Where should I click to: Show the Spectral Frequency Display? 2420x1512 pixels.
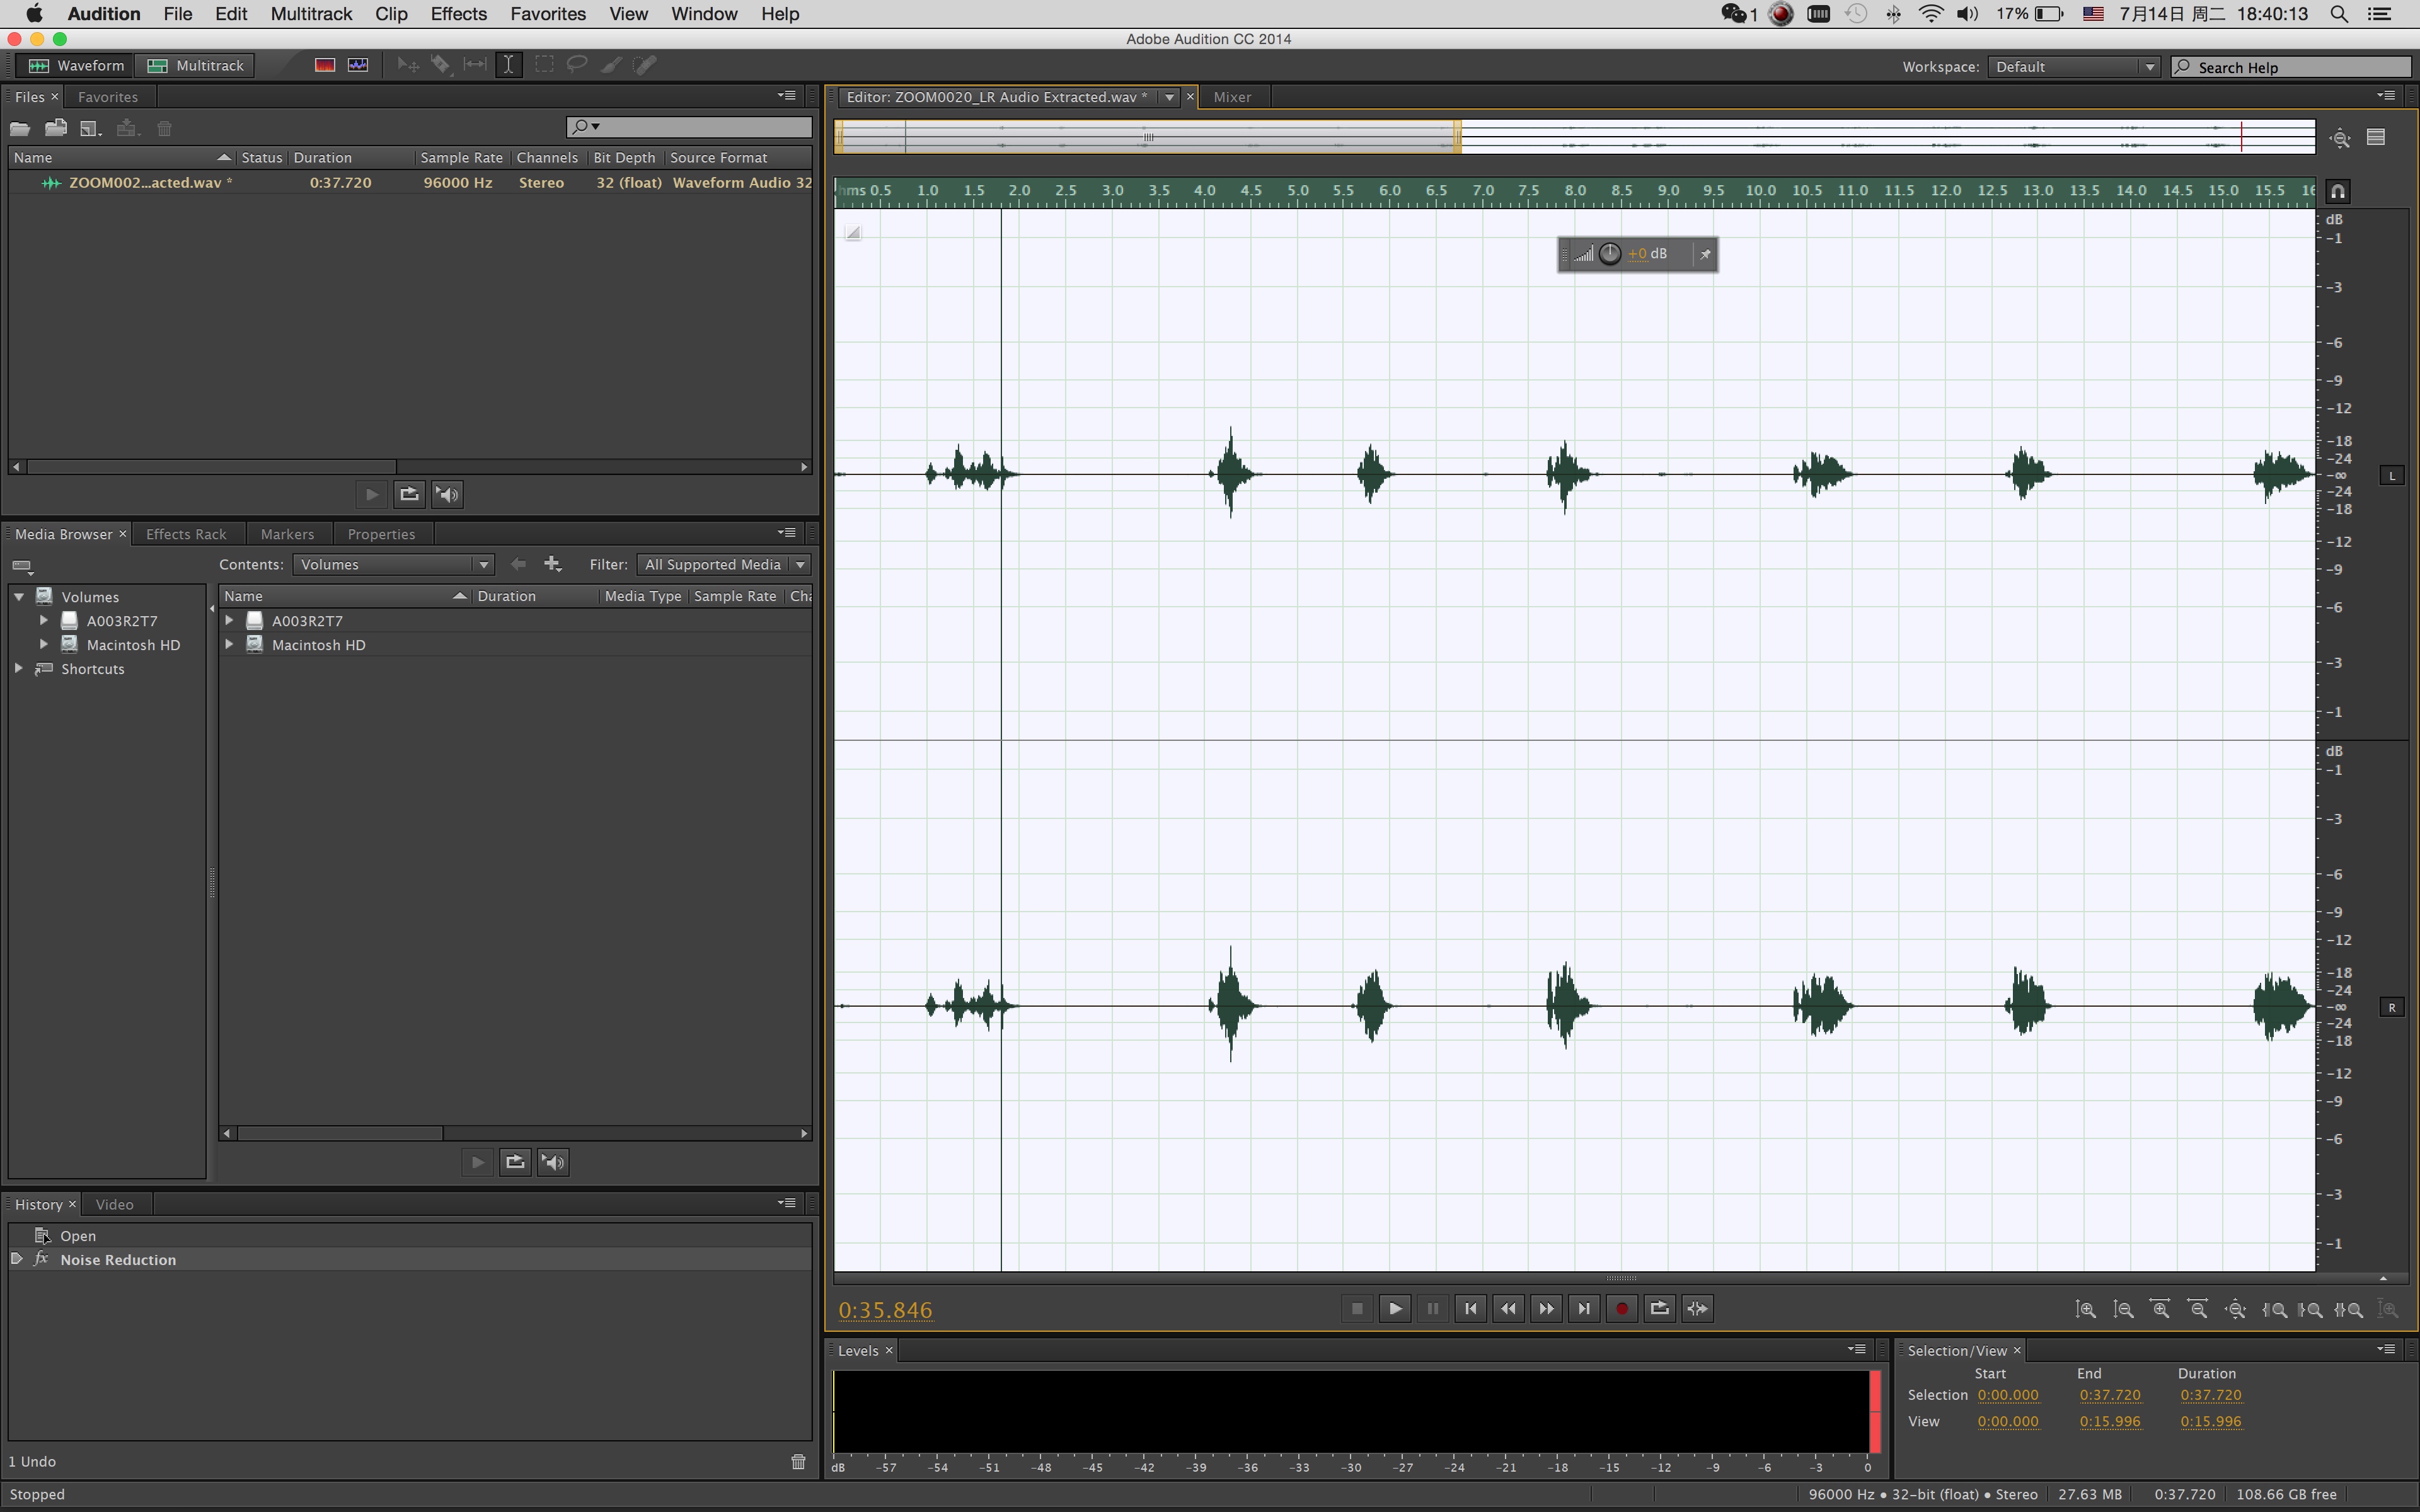coord(324,65)
